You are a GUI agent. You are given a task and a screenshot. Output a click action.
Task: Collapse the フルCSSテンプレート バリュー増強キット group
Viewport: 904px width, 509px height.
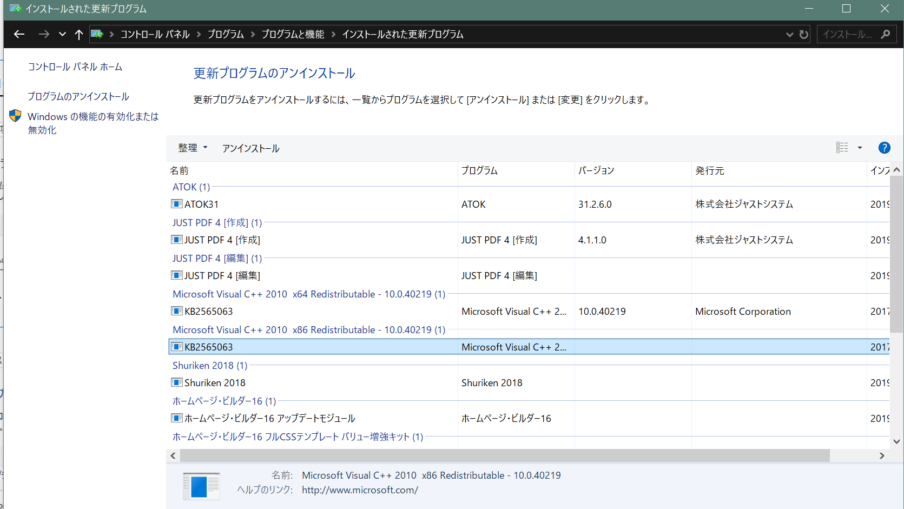(x=298, y=437)
